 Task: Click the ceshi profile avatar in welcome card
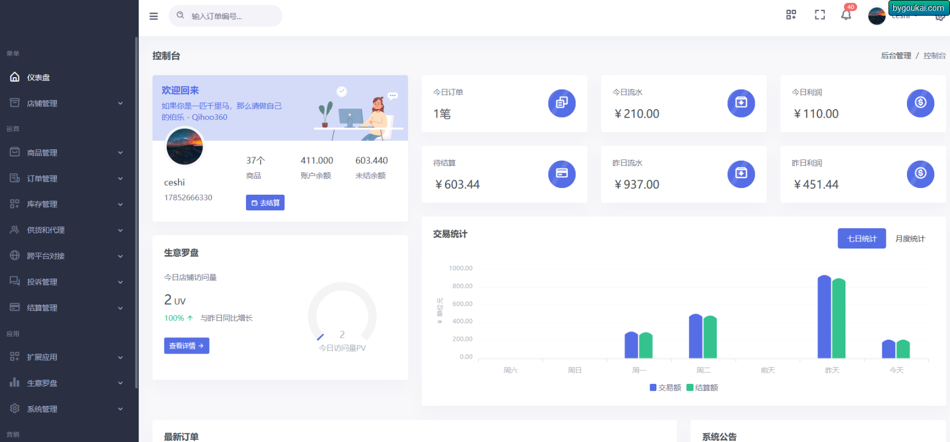tap(185, 147)
